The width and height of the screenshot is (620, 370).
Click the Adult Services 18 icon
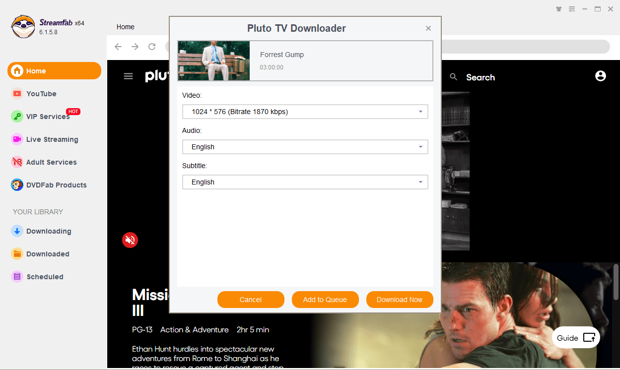tap(17, 162)
